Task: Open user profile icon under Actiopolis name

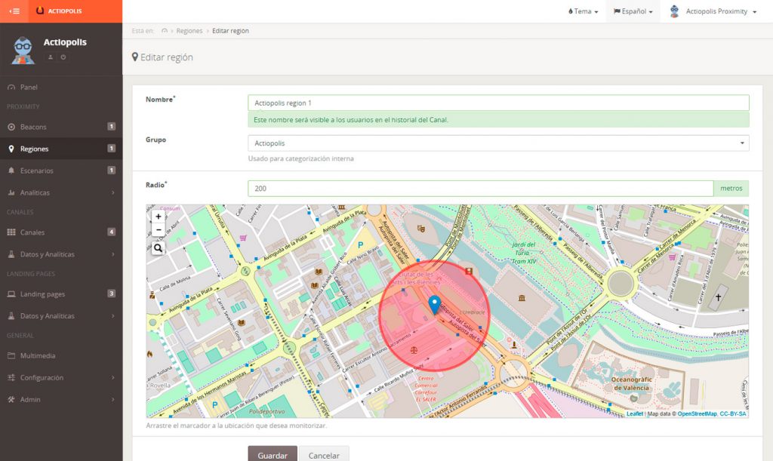Action: coord(51,57)
